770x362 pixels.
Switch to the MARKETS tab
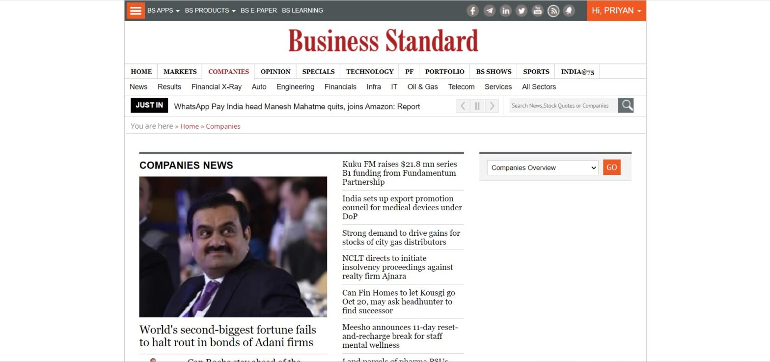180,72
